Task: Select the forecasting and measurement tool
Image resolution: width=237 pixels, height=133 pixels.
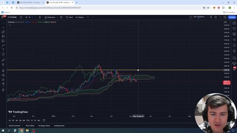Action: (3, 41)
